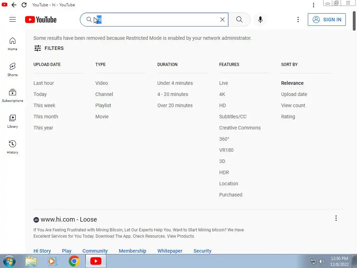Enable the HD feature filter
This screenshot has width=357, height=268.
(223, 105)
